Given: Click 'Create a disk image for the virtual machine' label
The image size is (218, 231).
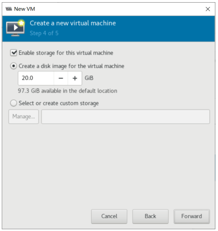Looking at the screenshot, I should 71,66.
